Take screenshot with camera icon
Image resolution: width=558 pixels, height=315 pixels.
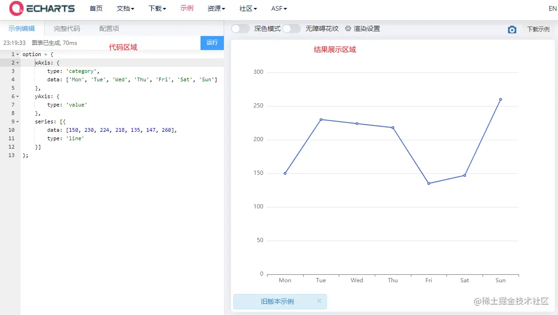[x=512, y=29]
